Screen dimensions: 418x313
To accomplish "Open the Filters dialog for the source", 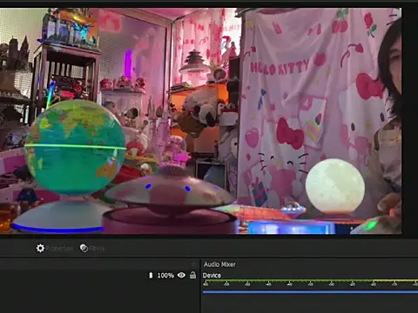I will click(x=92, y=249).
